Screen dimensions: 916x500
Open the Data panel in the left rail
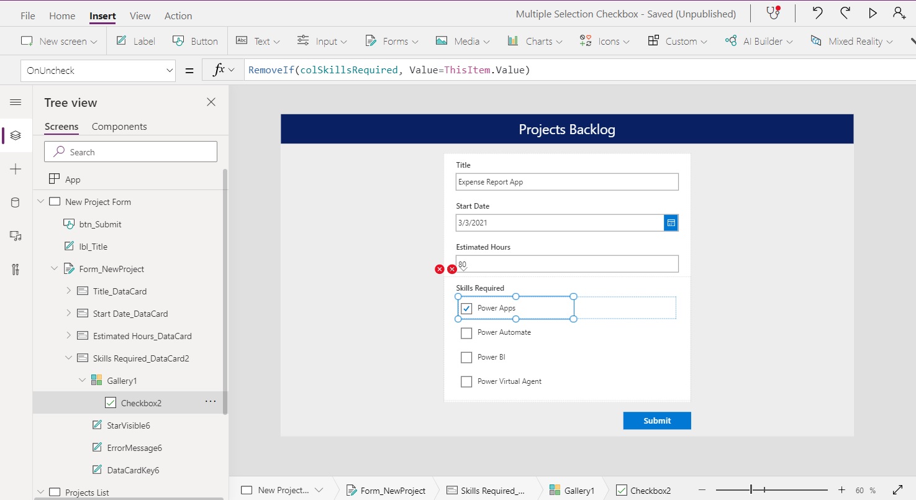16,202
